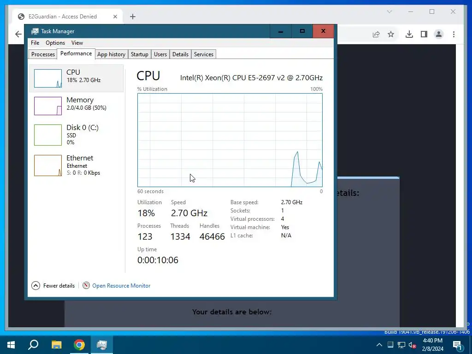
Task: Open Chrome three-dot menu
Action: [454, 34]
